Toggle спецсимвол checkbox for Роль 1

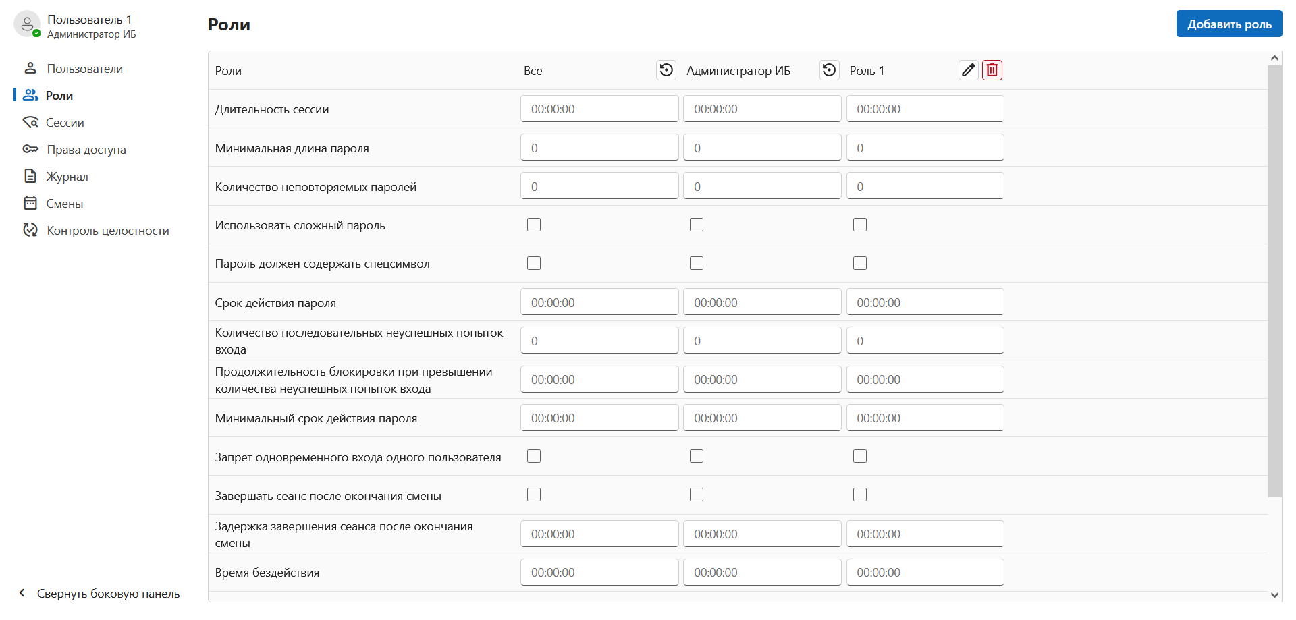(x=860, y=263)
